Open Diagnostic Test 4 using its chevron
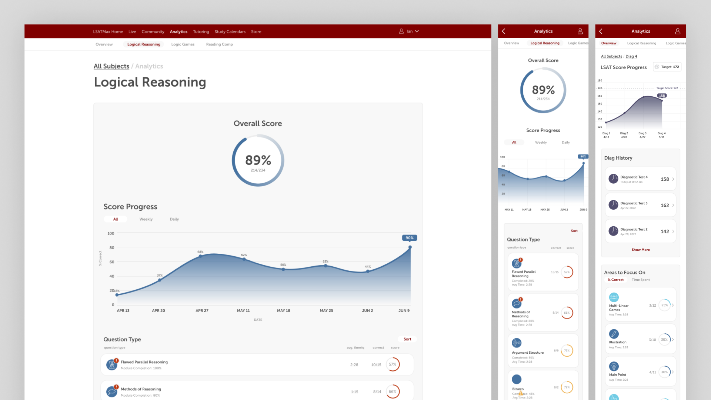This screenshot has width=711, height=400. coord(673,179)
